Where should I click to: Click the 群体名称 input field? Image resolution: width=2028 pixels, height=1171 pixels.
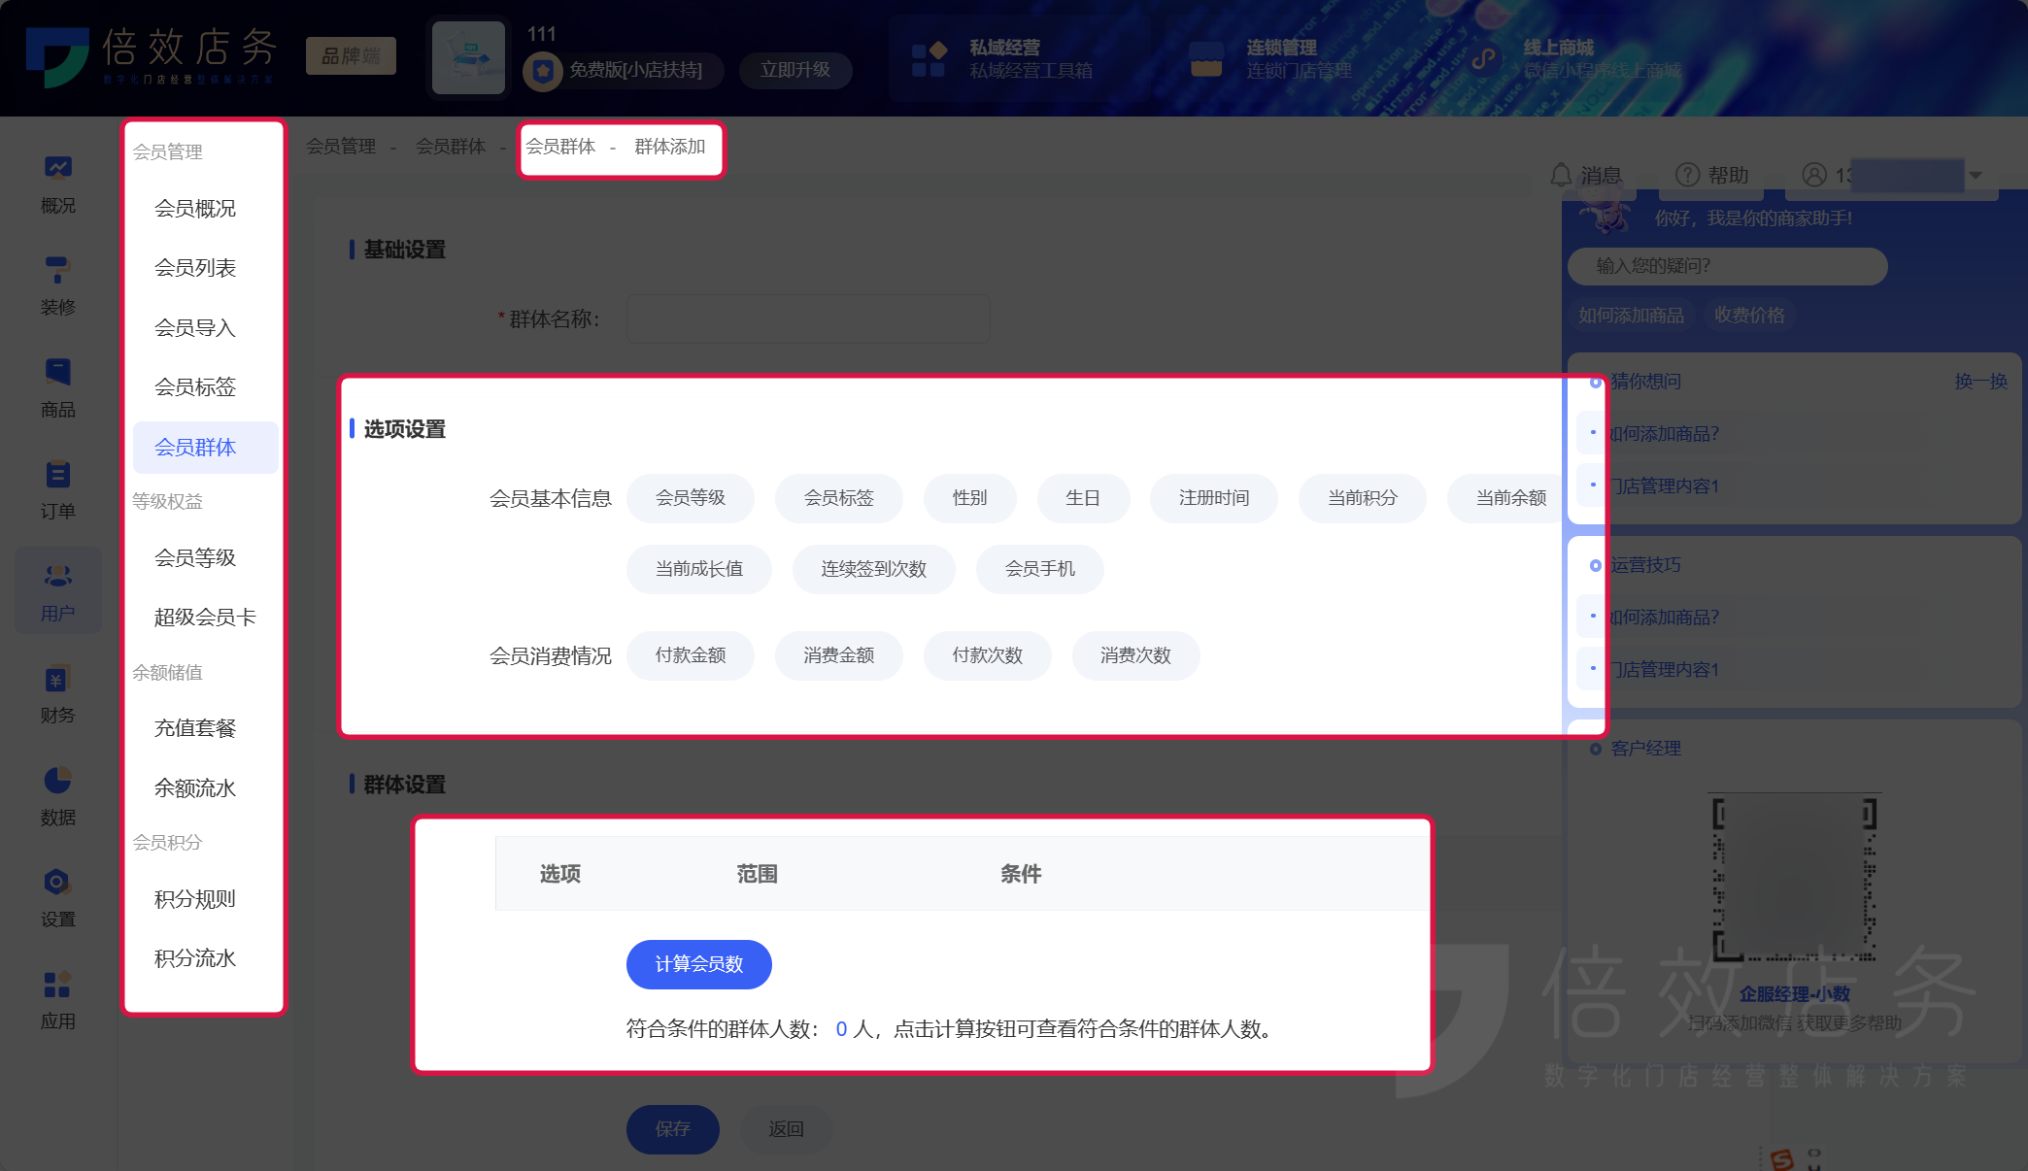point(807,318)
